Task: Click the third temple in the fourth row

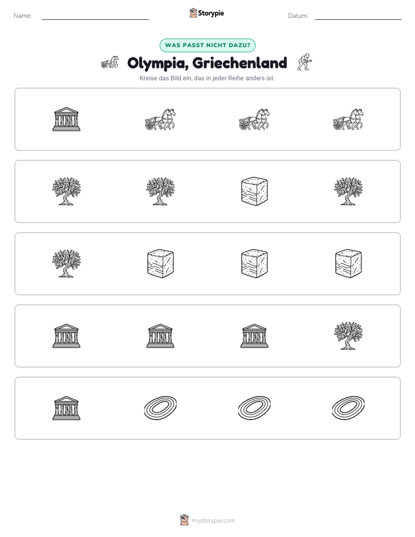Action: point(255,336)
